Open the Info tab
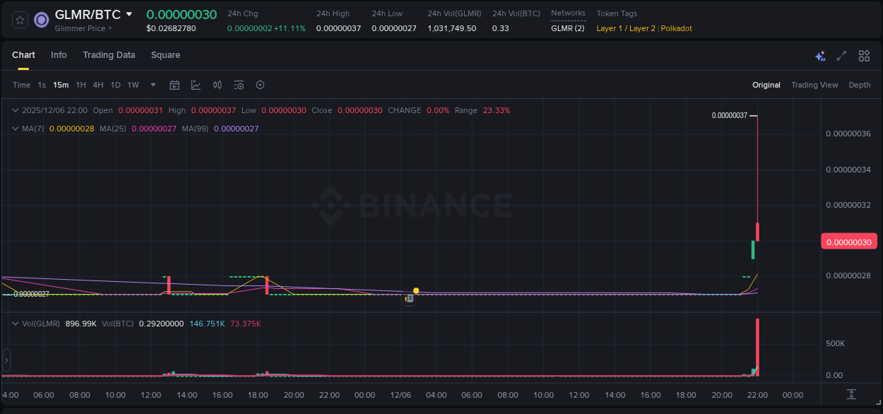This screenshot has width=883, height=414. click(59, 55)
